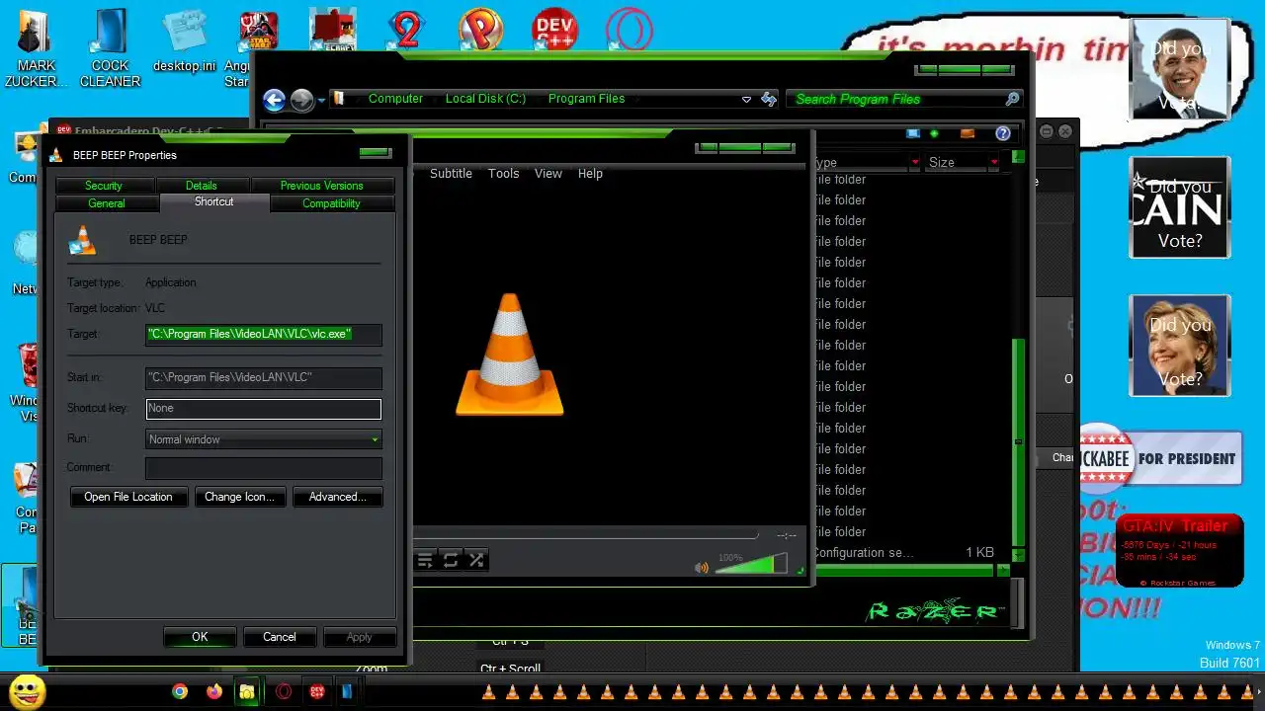Click the Explorer help question mark icon

point(1003,133)
